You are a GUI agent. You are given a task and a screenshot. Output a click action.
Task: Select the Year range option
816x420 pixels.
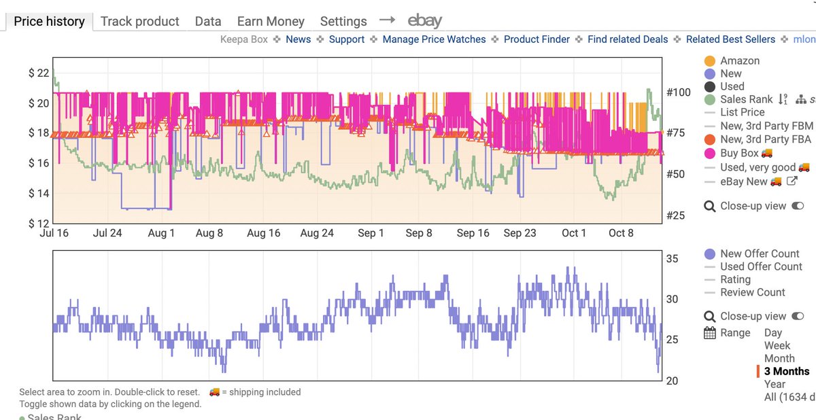(x=775, y=384)
